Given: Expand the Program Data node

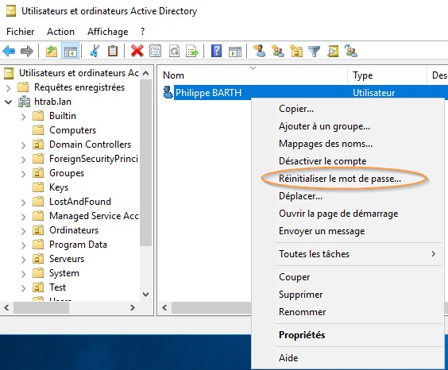Looking at the screenshot, I should (24, 245).
